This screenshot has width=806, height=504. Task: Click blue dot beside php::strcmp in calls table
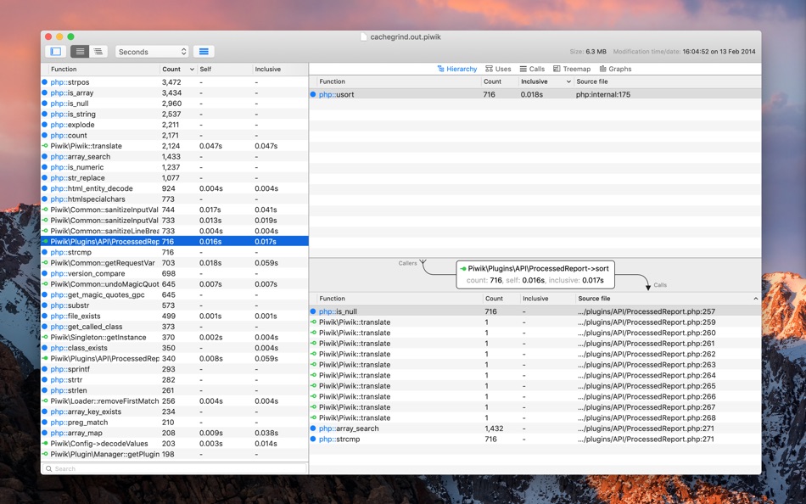(313, 440)
